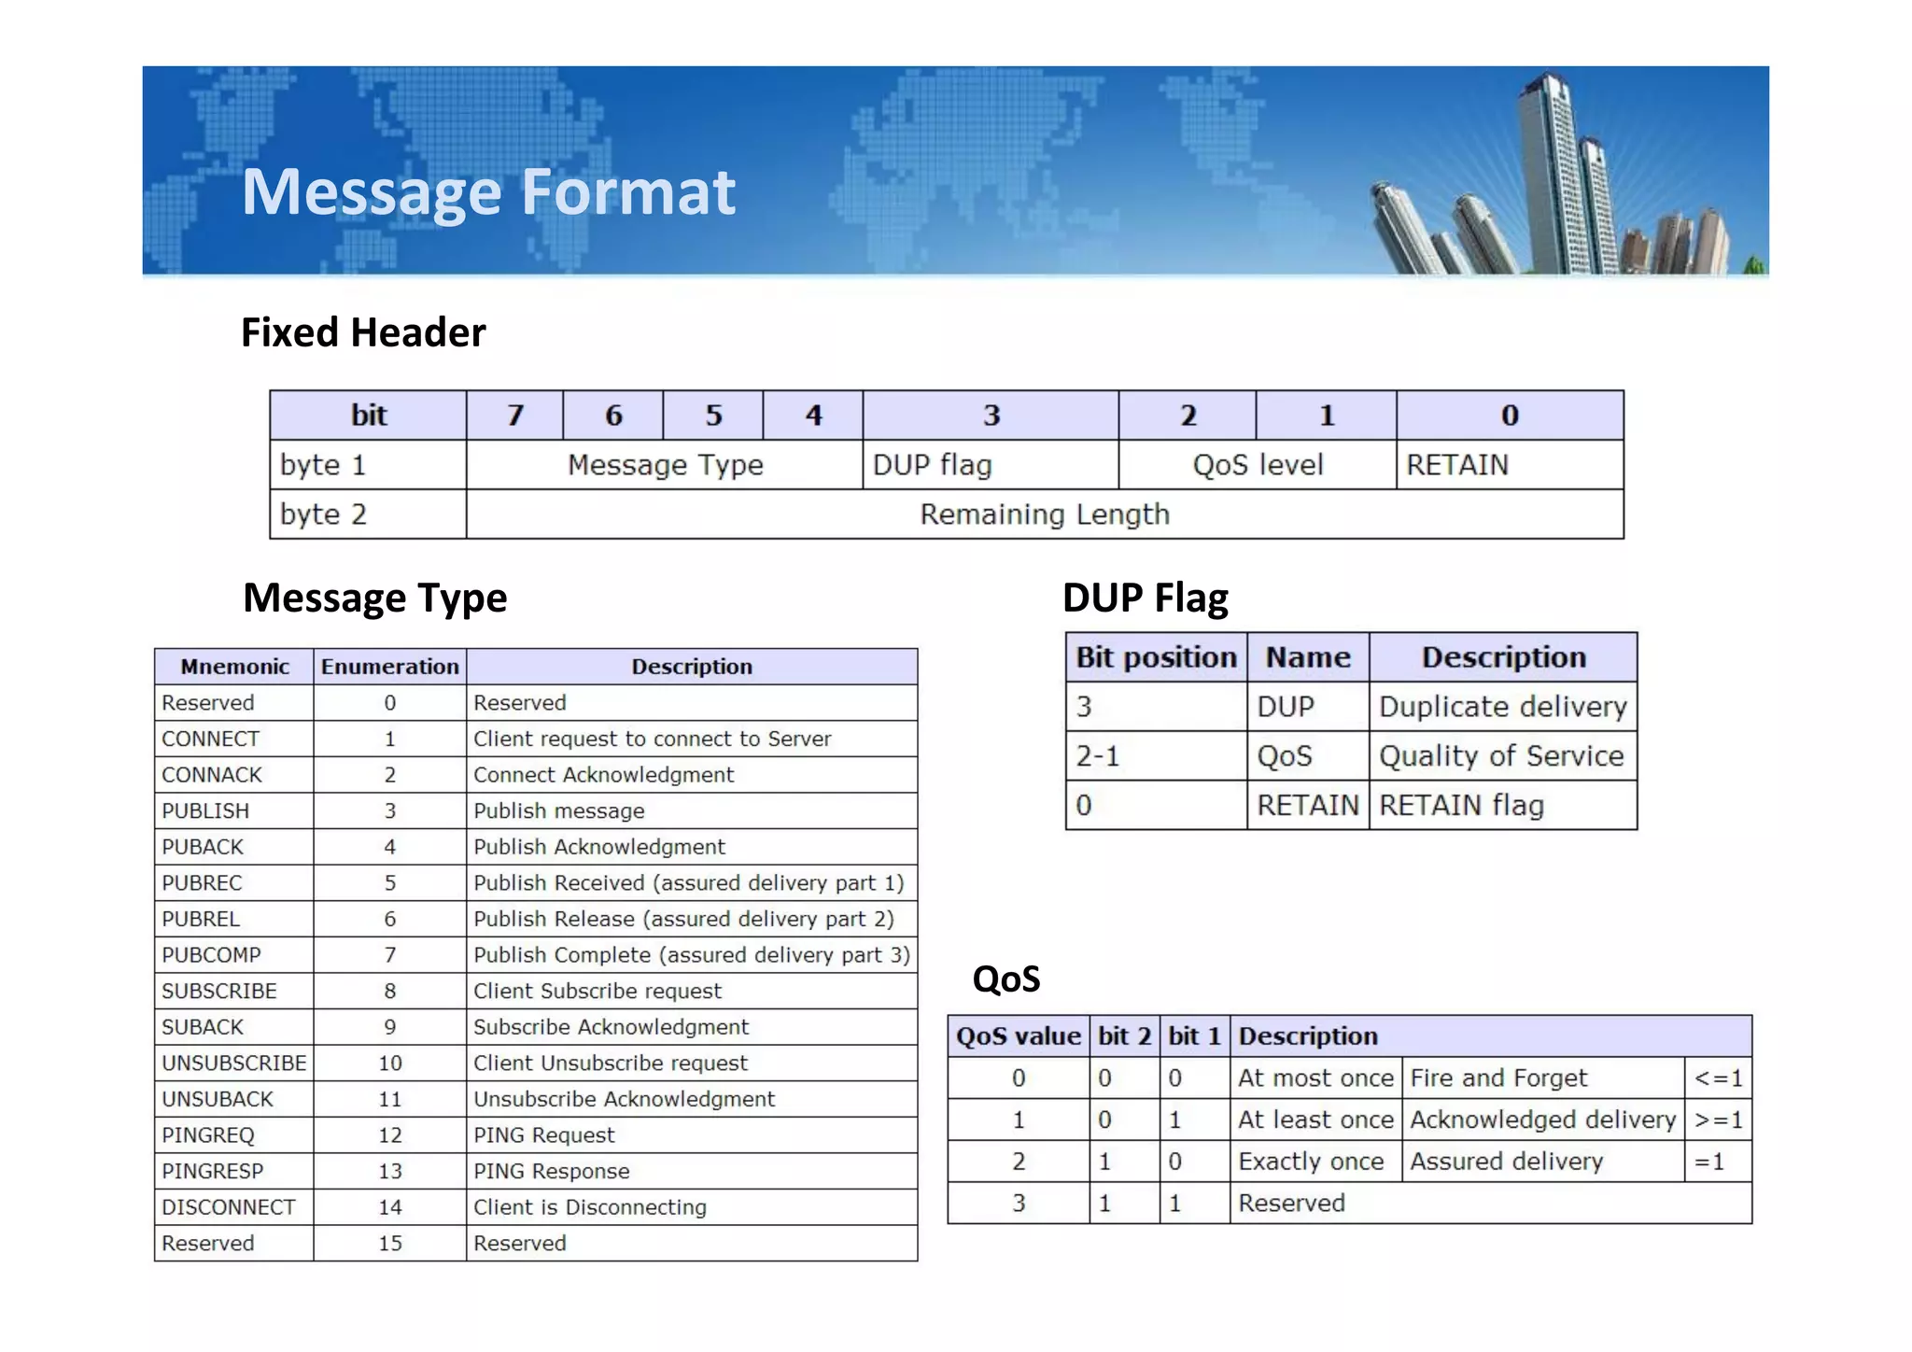Select the 'PUBREC' mnemonic cell
This screenshot has width=1912, height=1352.
[x=234, y=882]
